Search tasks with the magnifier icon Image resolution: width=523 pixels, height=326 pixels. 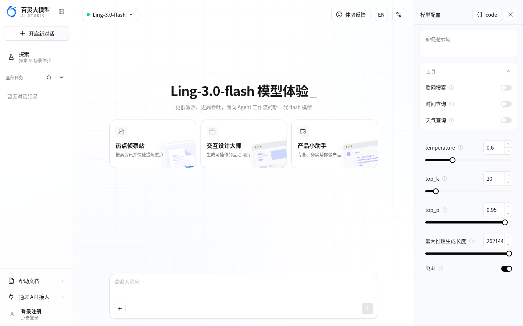click(x=49, y=78)
